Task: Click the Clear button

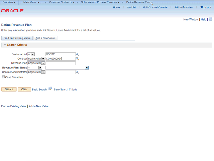Action: pyautogui.click(x=24, y=89)
